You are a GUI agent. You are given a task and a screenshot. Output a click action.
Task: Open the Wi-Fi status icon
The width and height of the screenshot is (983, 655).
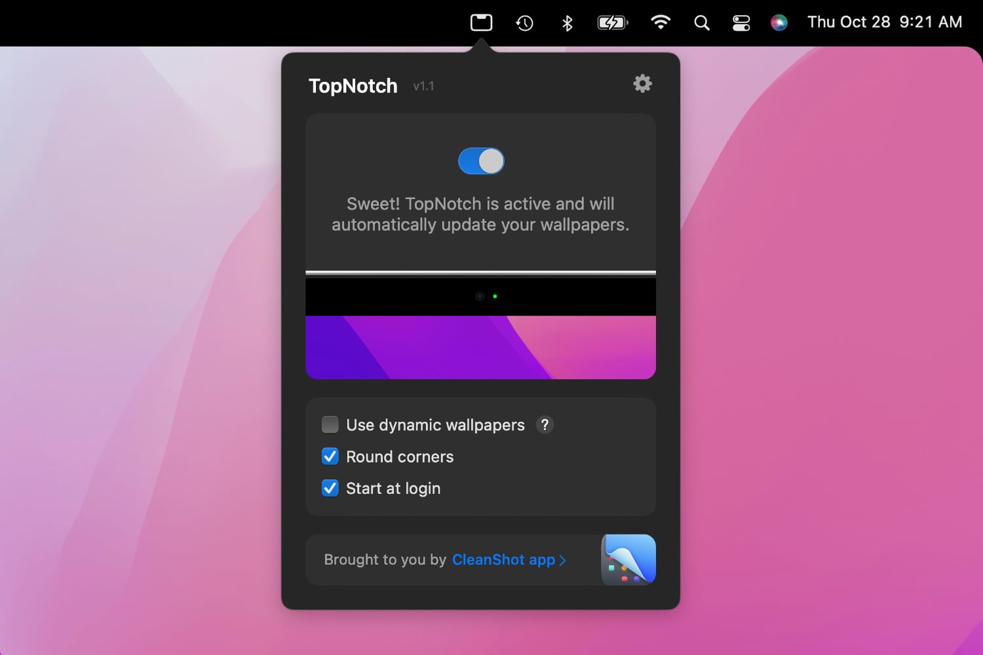coord(661,22)
